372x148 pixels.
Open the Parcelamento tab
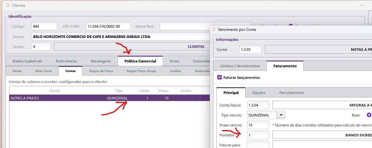tap(291, 93)
